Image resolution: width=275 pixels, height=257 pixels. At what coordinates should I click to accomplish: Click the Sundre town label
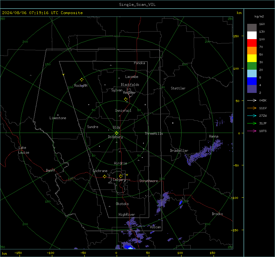coord(93,127)
